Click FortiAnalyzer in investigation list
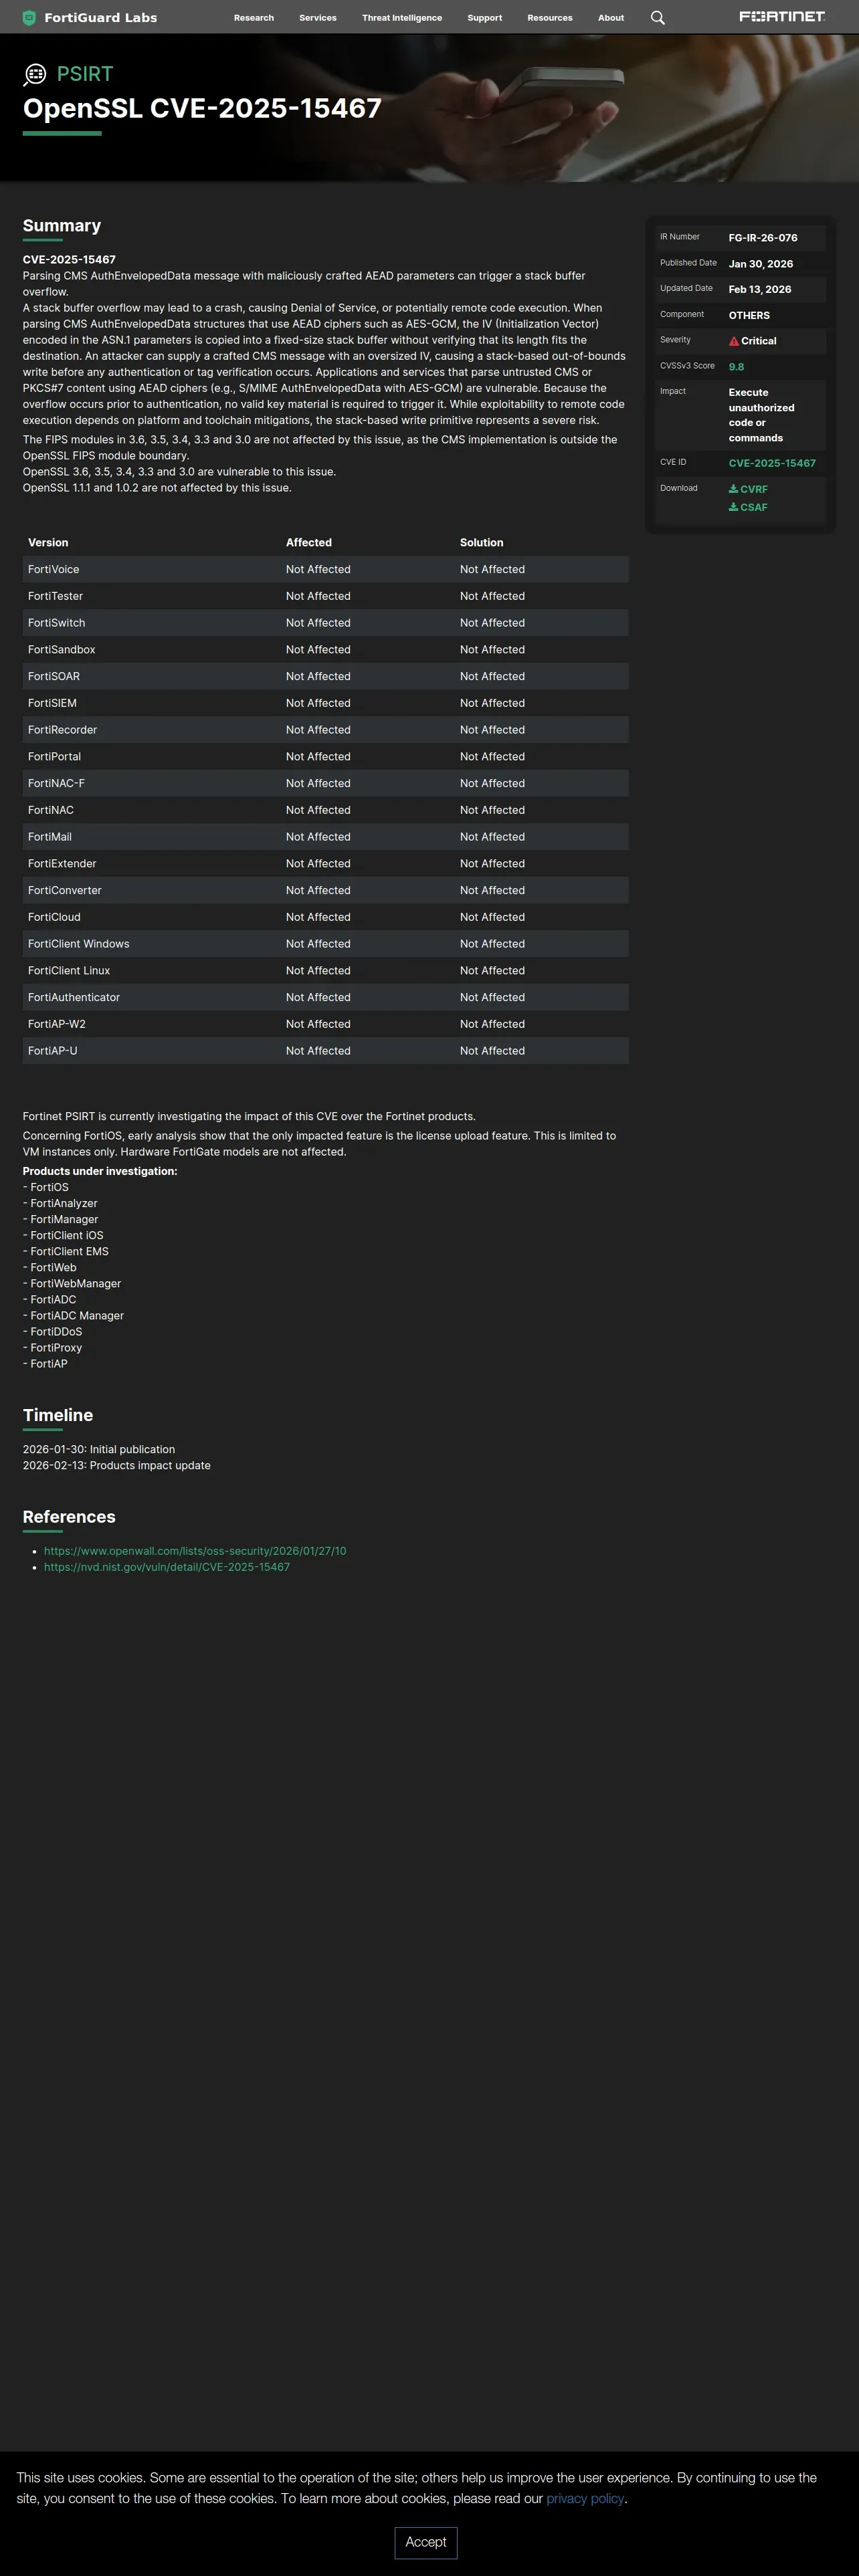This screenshot has width=859, height=2576. pyautogui.click(x=64, y=1204)
